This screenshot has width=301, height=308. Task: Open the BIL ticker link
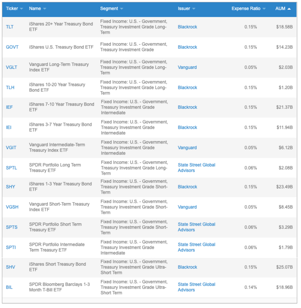click(x=9, y=287)
